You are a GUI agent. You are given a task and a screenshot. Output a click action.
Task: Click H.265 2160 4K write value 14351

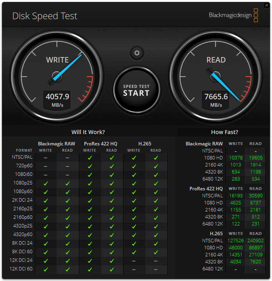[x=236, y=255]
